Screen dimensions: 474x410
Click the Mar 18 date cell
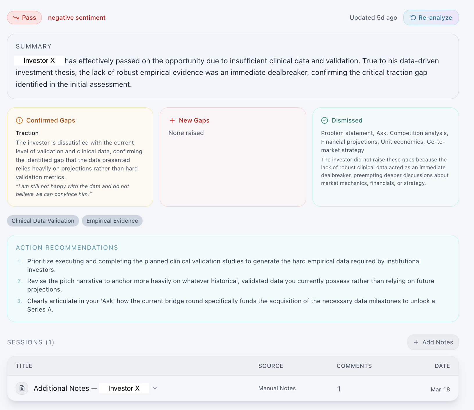(440, 389)
